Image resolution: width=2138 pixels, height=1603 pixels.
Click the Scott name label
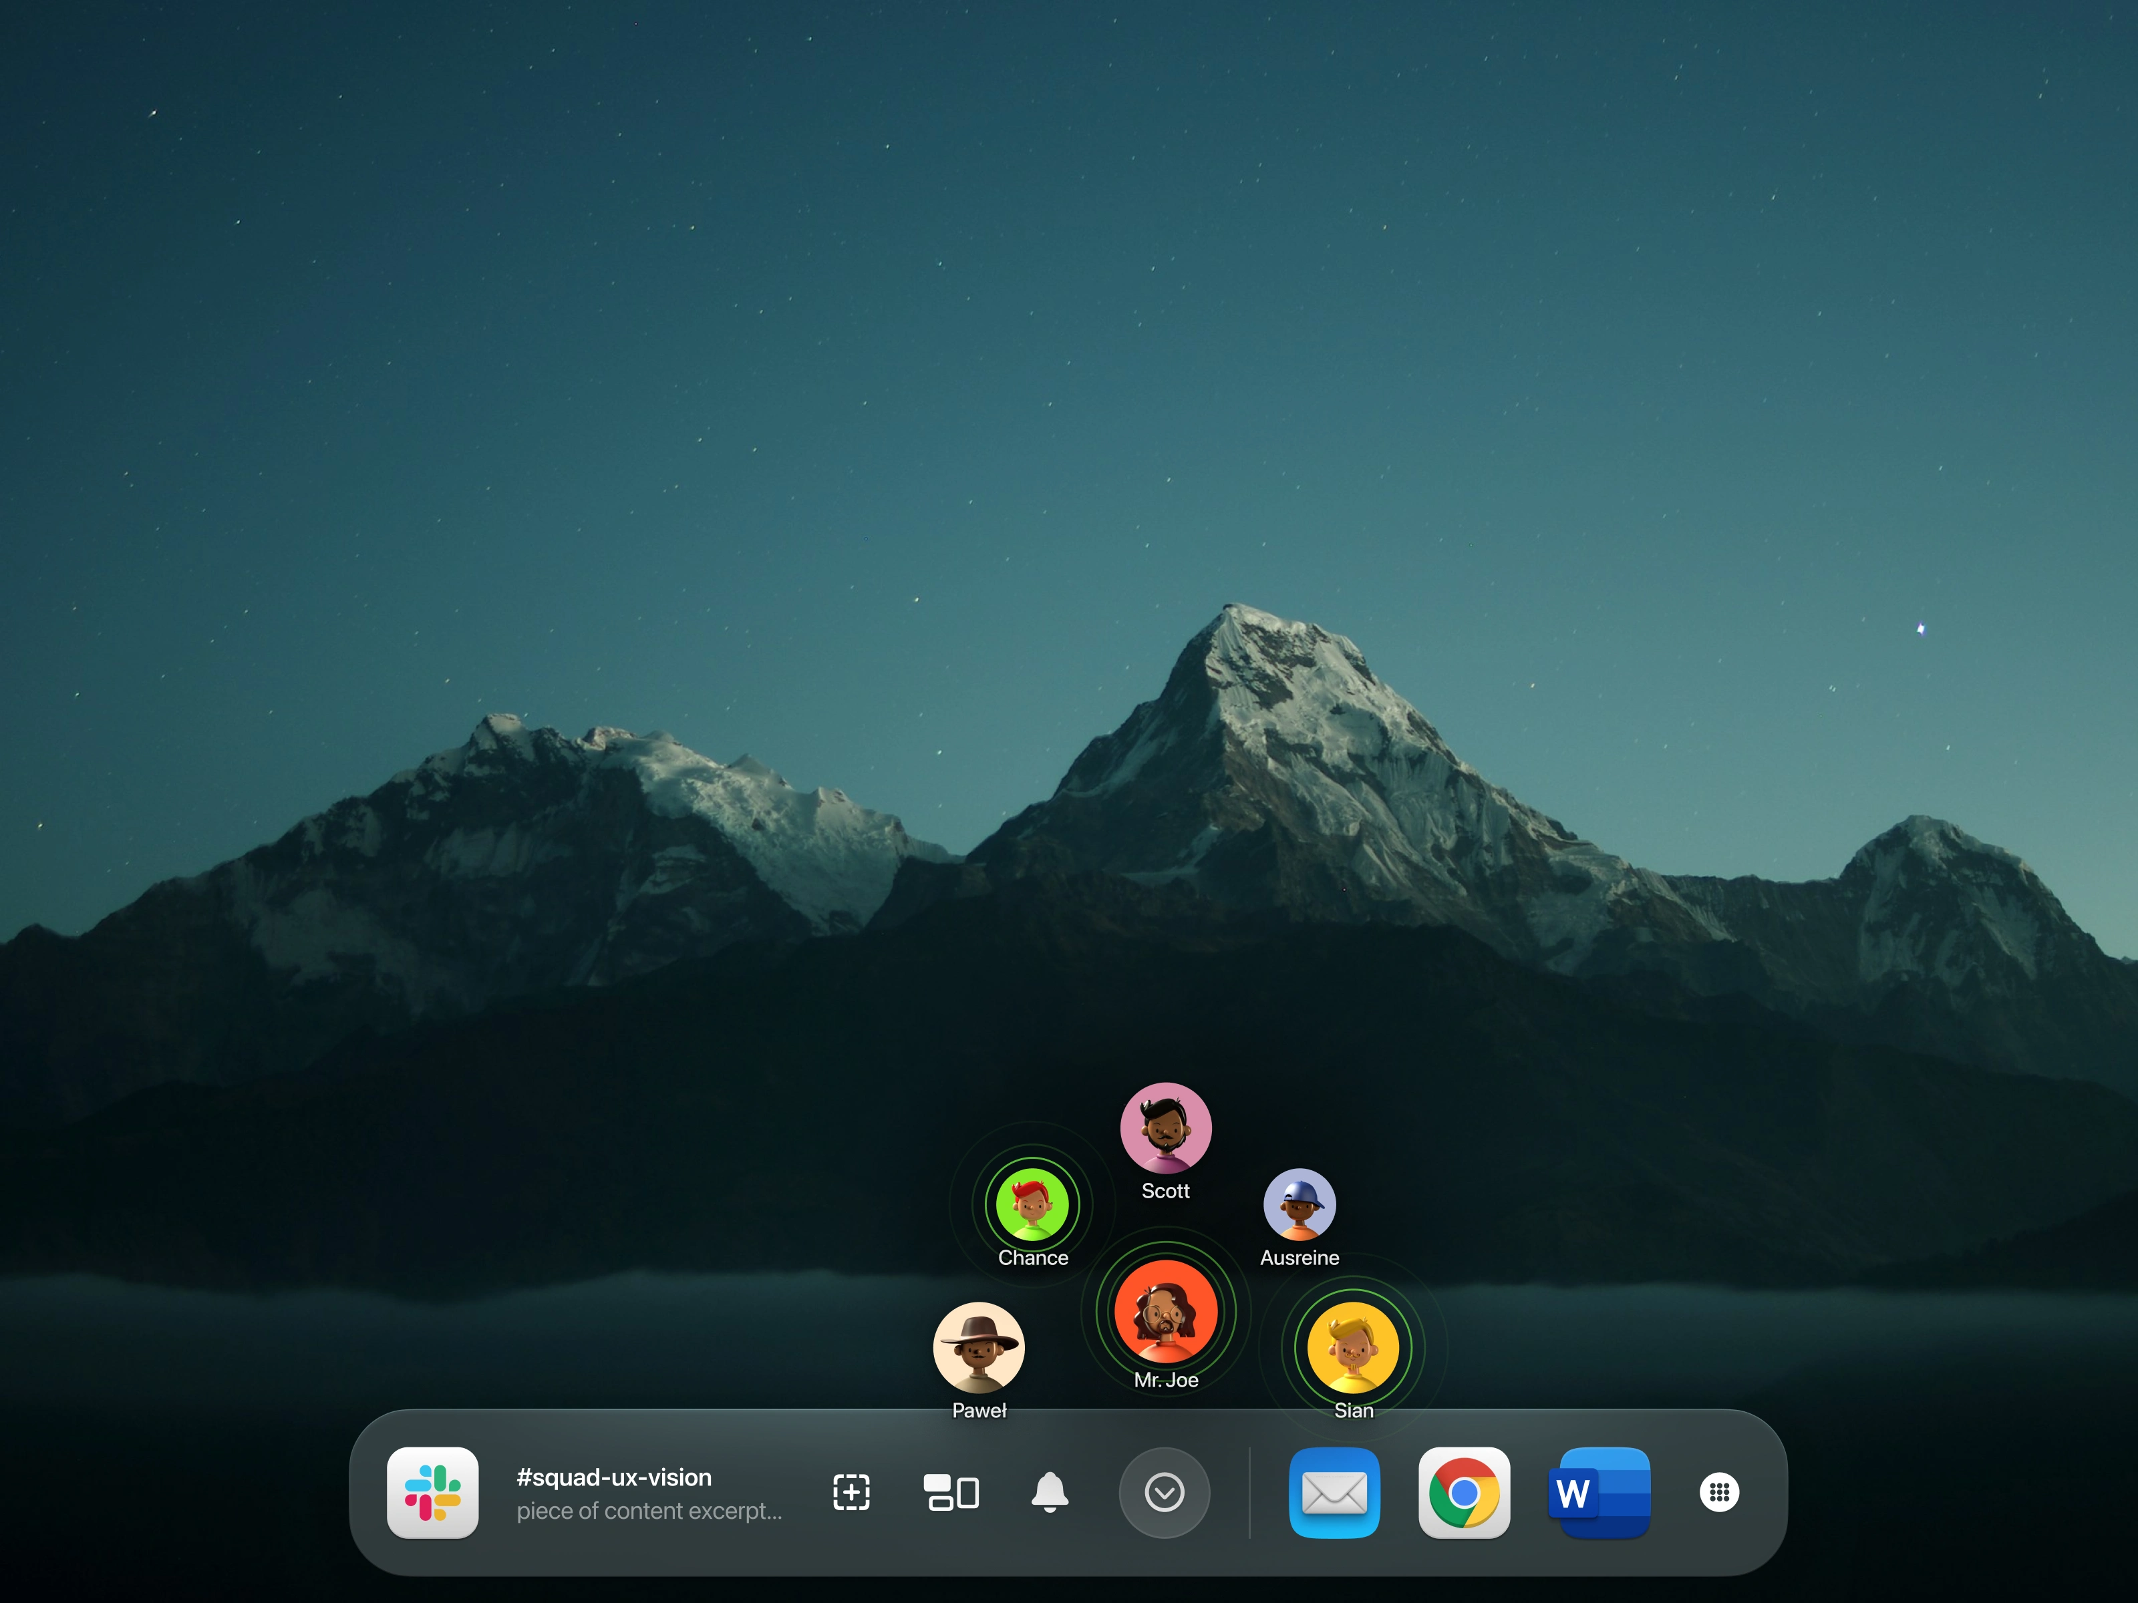[x=1166, y=1192]
